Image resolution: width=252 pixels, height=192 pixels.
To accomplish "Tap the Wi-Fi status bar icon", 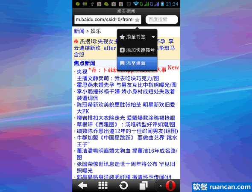I will [136, 4].
